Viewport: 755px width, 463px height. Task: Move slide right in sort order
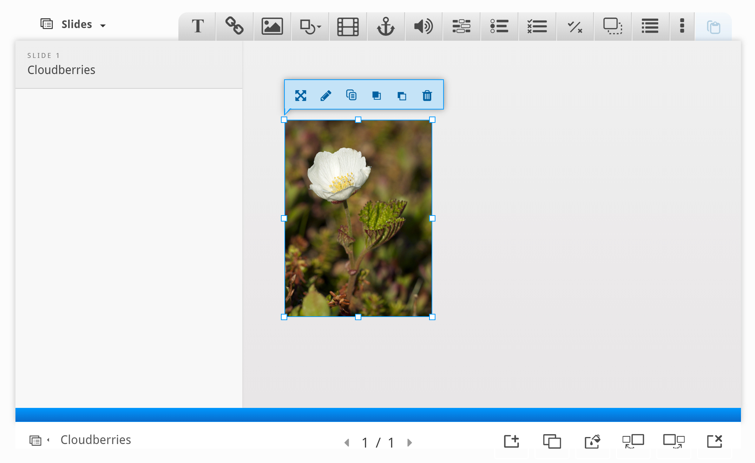point(674,441)
